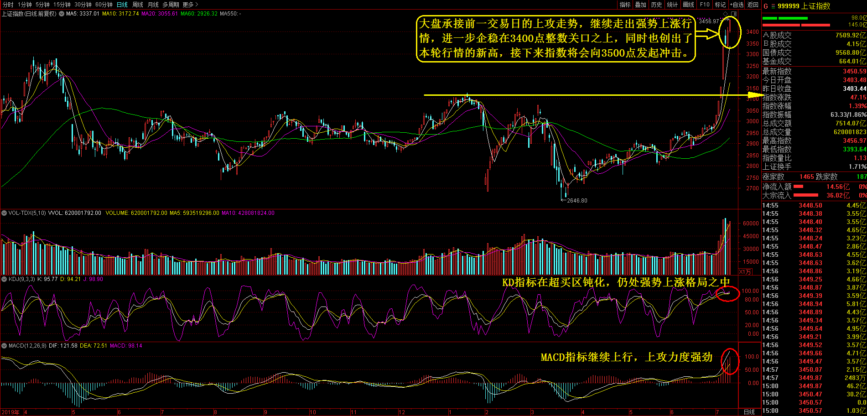Click the 总成交额 row

coord(814,124)
